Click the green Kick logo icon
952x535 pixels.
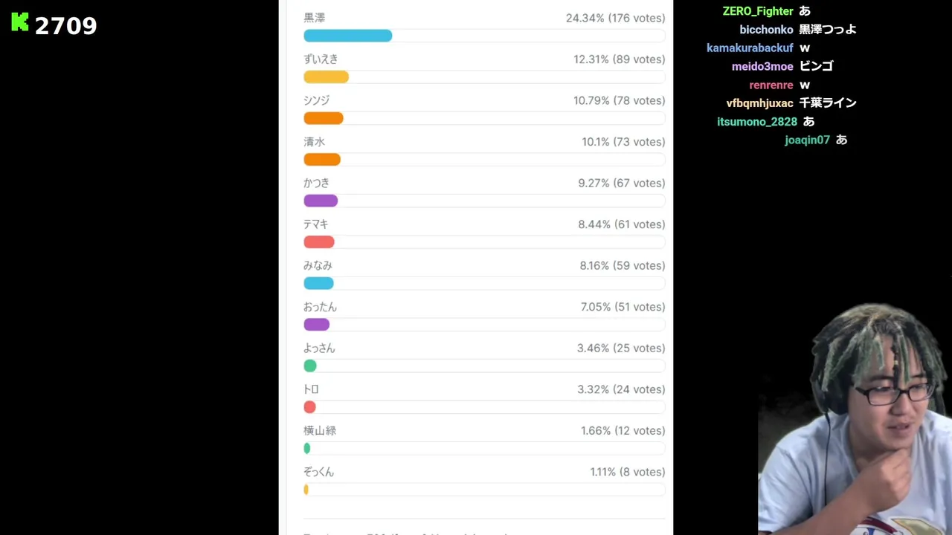(20, 22)
